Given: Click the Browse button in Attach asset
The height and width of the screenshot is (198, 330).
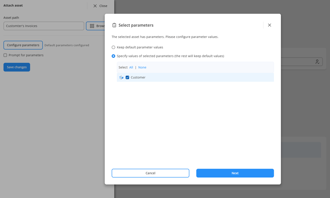Looking at the screenshot, I should click(x=95, y=26).
